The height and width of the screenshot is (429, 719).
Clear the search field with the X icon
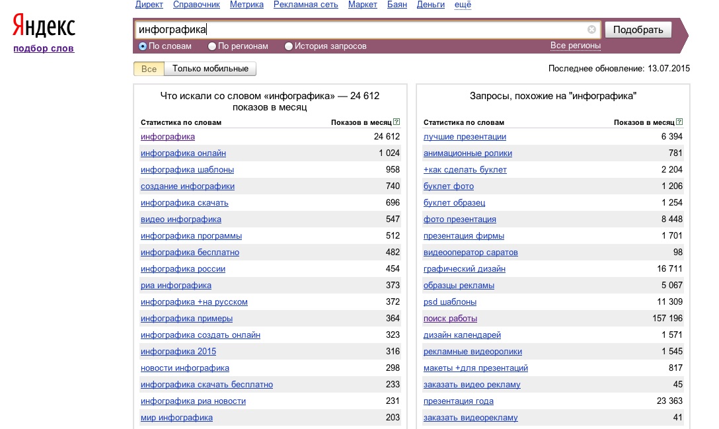pos(591,30)
